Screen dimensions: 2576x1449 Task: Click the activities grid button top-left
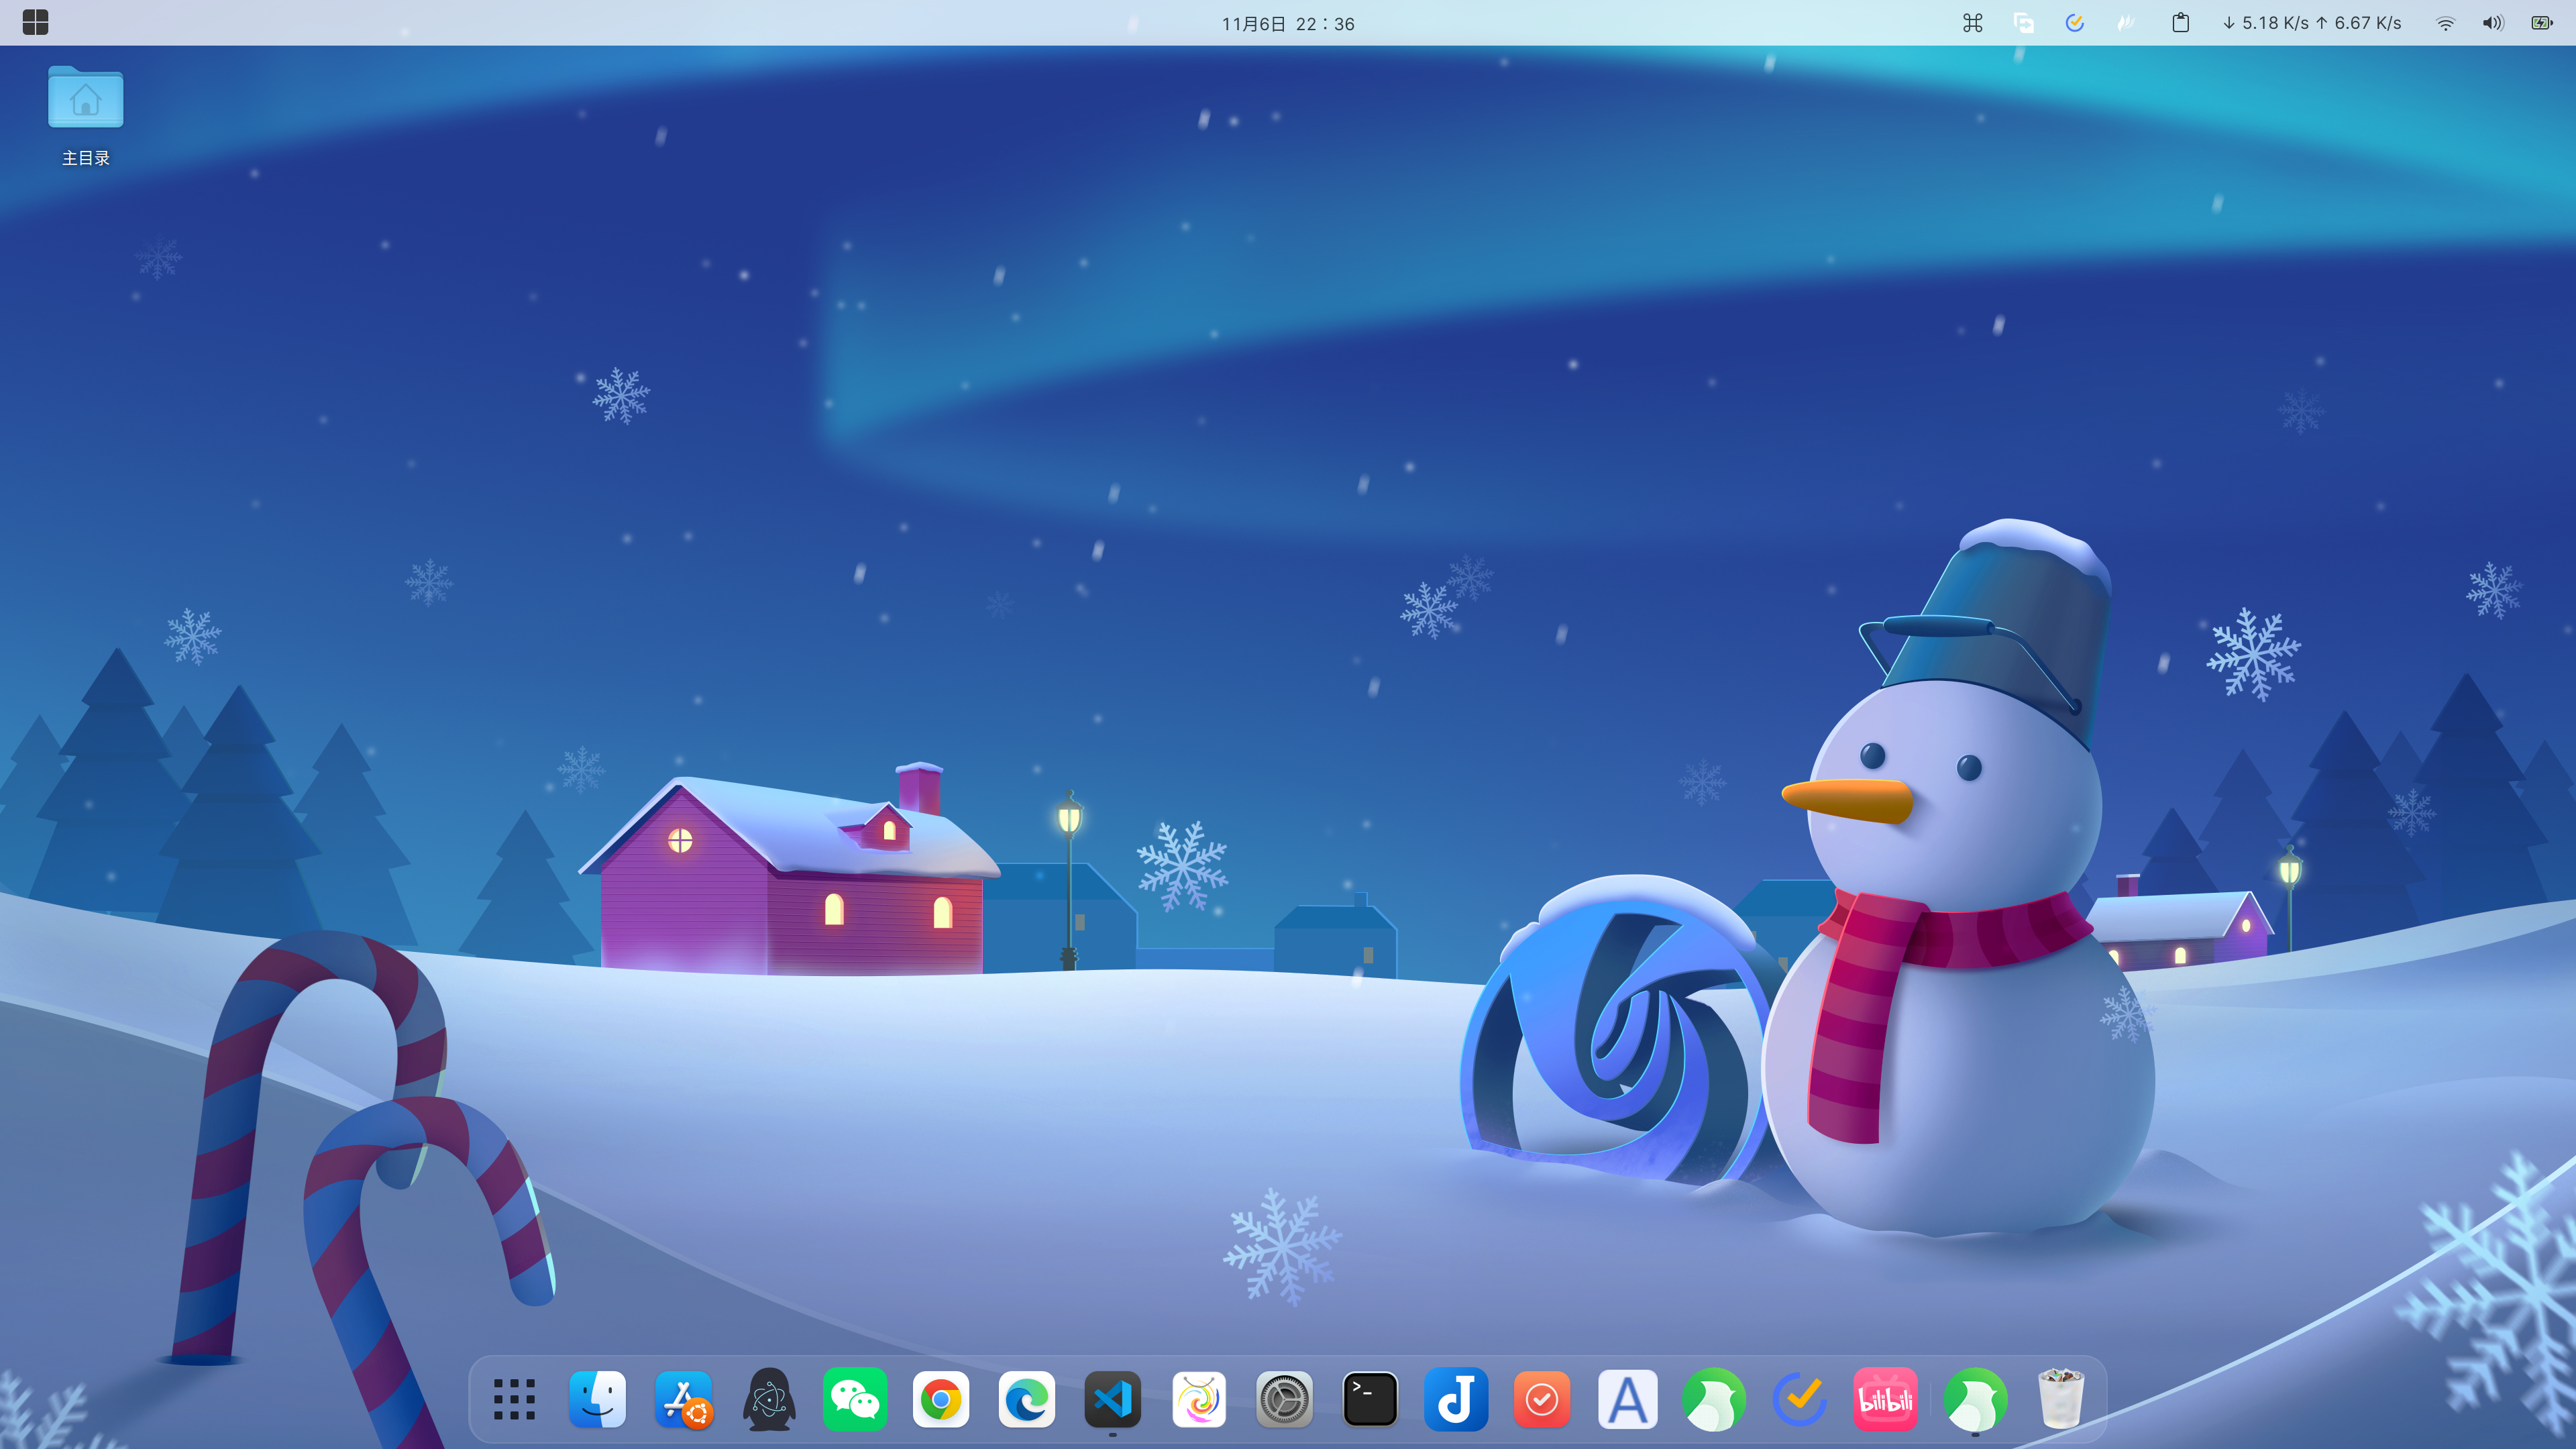click(35, 22)
